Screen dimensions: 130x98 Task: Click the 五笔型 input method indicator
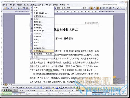(x=6, y=90)
